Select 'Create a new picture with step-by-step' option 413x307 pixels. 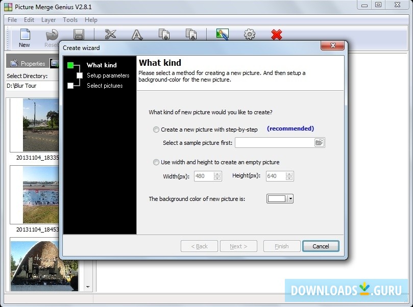tap(156, 130)
